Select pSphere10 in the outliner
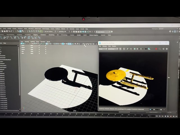The image size is (180, 135). coord(3,87)
